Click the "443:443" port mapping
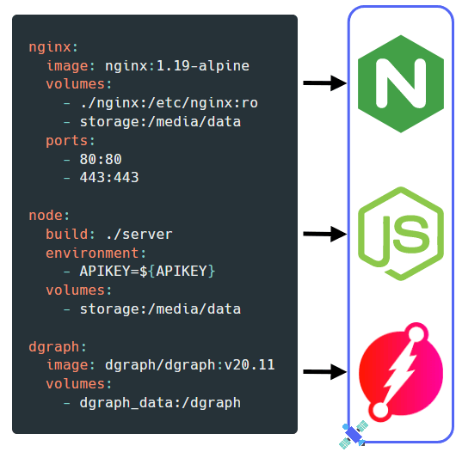456x452 pixels. pos(109,178)
